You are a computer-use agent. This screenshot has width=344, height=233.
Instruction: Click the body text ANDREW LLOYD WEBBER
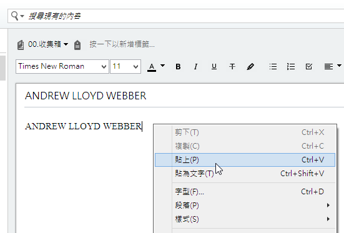tap(84, 126)
